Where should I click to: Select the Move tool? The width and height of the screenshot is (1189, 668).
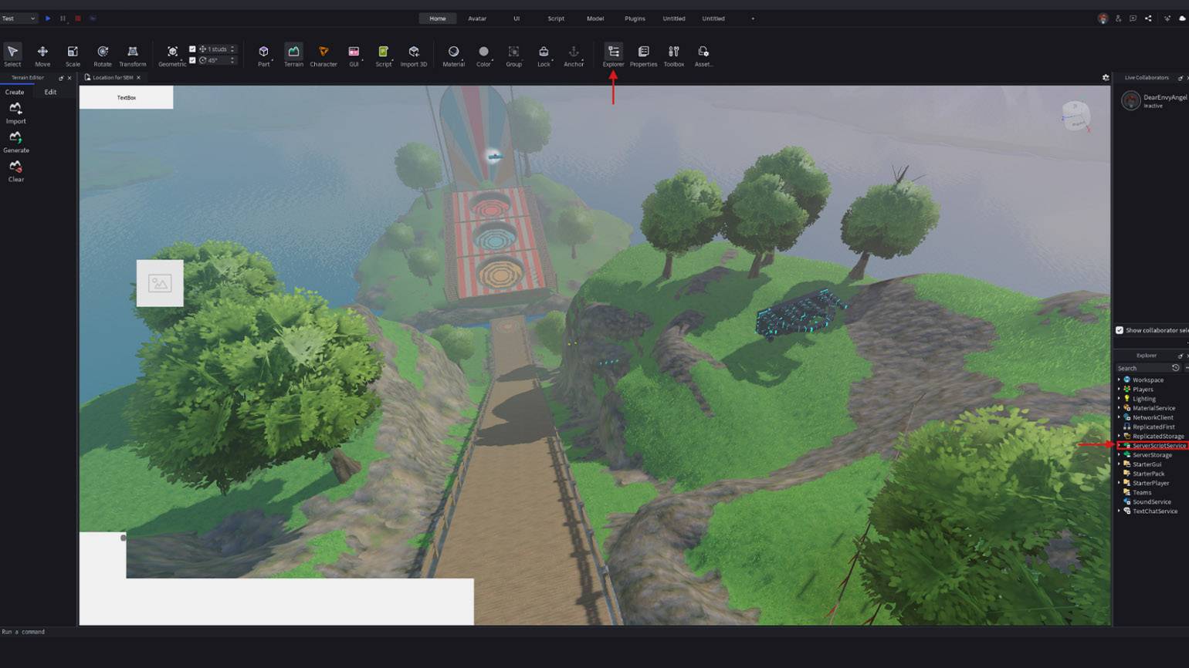pyautogui.click(x=42, y=54)
